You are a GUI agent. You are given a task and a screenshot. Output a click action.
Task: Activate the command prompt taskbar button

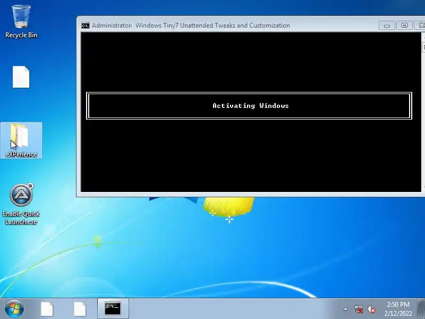113,308
